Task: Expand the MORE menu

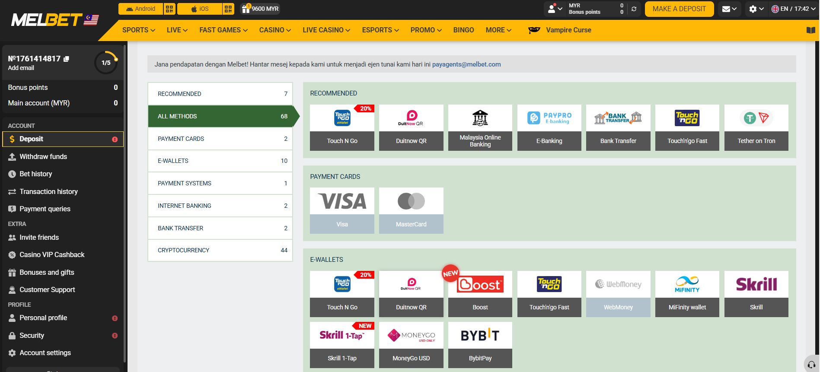Action: coord(498,30)
